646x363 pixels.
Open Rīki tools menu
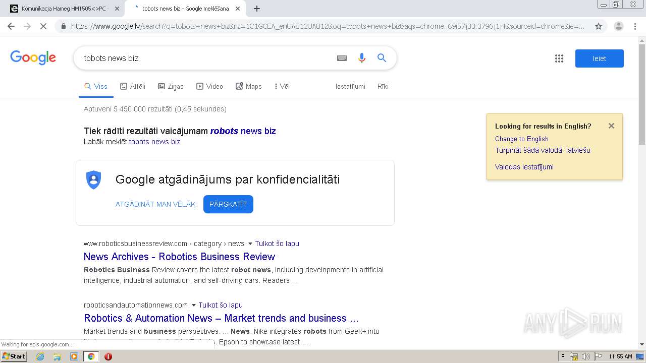coord(383,86)
